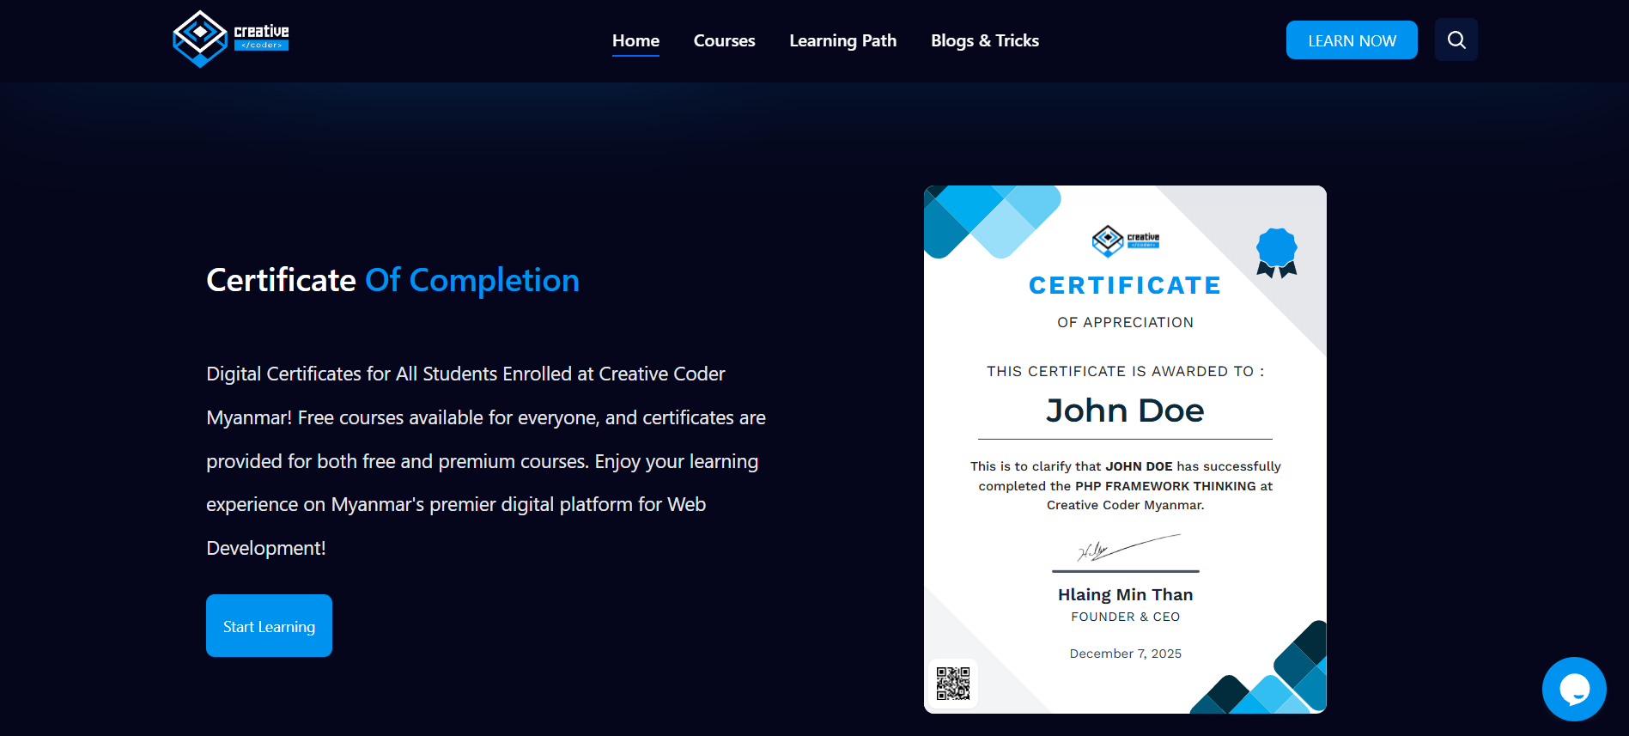Click the name 'John Doe' on certificate
Viewport: 1629px width, 736px height.
(x=1124, y=411)
